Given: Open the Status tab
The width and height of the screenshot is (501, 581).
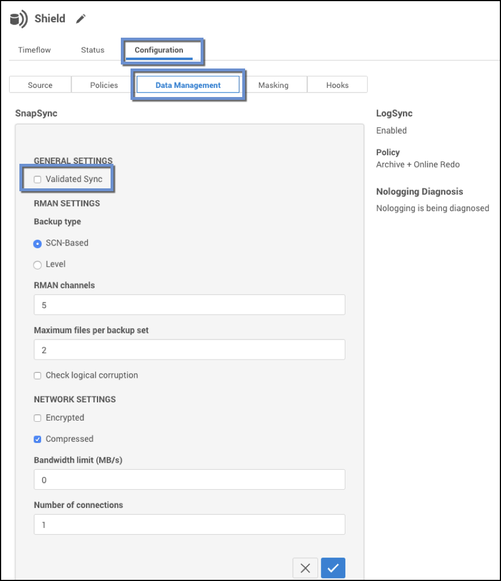Looking at the screenshot, I should pyautogui.click(x=92, y=50).
